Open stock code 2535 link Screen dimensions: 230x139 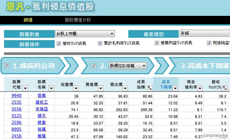[x=17, y=102]
